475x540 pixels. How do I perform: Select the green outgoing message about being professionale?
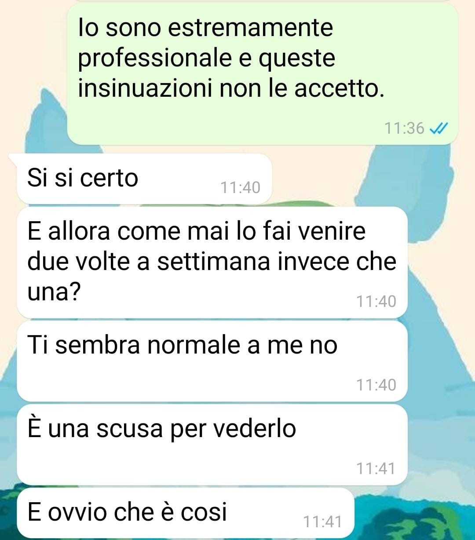click(x=263, y=74)
